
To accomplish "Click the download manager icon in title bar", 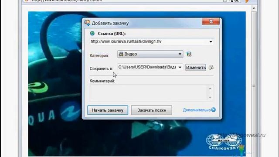I will [x=87, y=23].
